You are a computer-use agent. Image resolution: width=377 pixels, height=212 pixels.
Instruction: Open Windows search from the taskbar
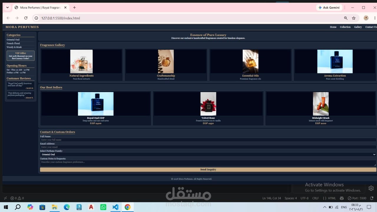point(18,207)
